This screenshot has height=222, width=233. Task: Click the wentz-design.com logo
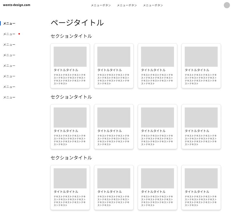click(x=16, y=5)
